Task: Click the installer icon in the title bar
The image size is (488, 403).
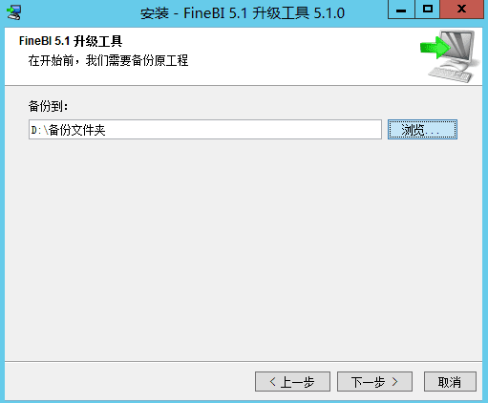Action: 14,12
